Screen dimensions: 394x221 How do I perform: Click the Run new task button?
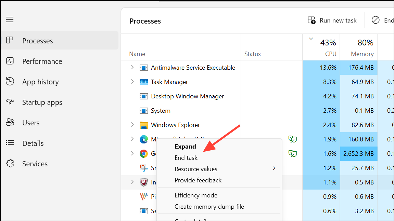pyautogui.click(x=331, y=20)
